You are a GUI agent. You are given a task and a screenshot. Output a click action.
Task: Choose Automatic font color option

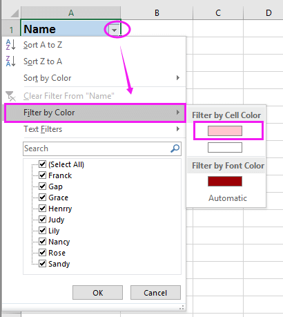click(x=228, y=198)
